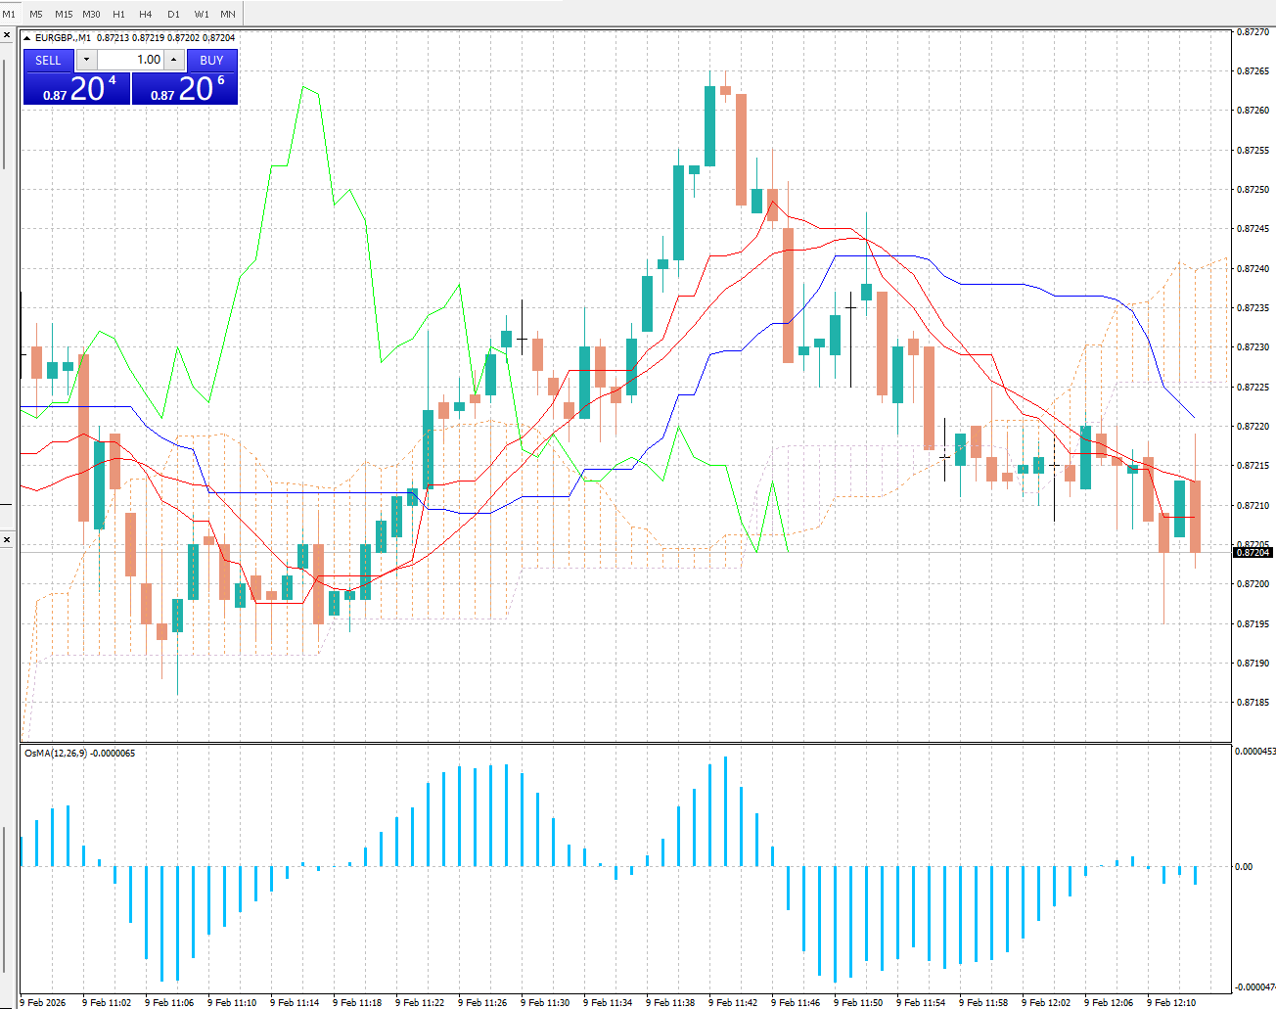Set chart period to H4
Screen dimensions: 1276x1009
[146, 14]
